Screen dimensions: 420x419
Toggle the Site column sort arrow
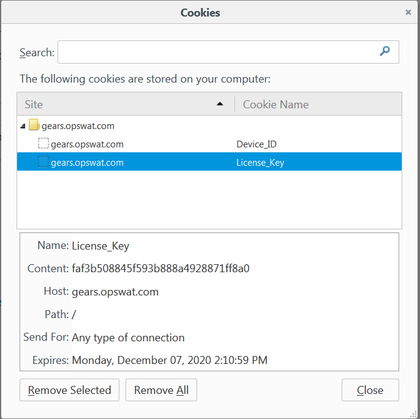(220, 104)
